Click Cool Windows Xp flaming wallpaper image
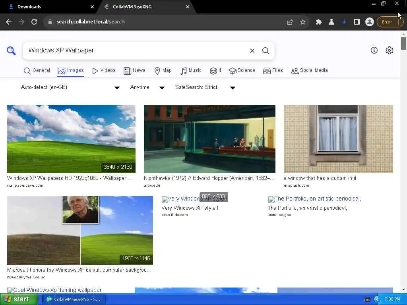The image size is (407, 305). (x=54, y=290)
